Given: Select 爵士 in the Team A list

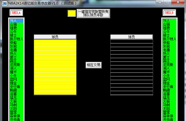Looking at the screenshot, I should 17,58.
